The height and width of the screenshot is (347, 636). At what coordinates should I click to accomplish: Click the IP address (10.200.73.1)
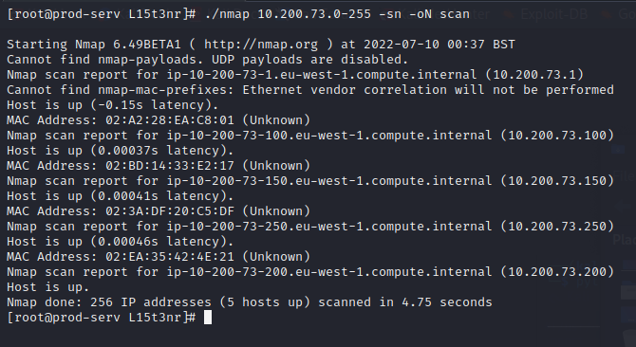pyautogui.click(x=534, y=75)
